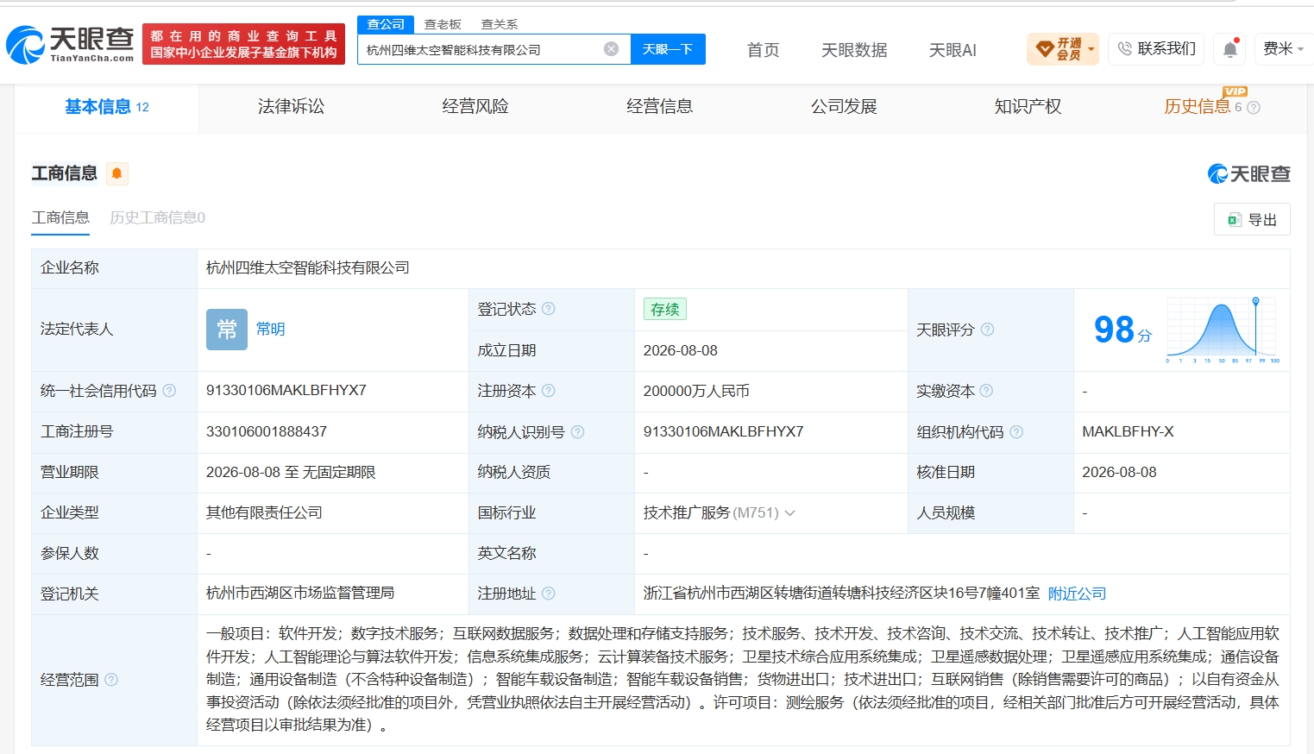Show help for 组织机构代码
This screenshot has height=754, width=1314.
[1016, 431]
